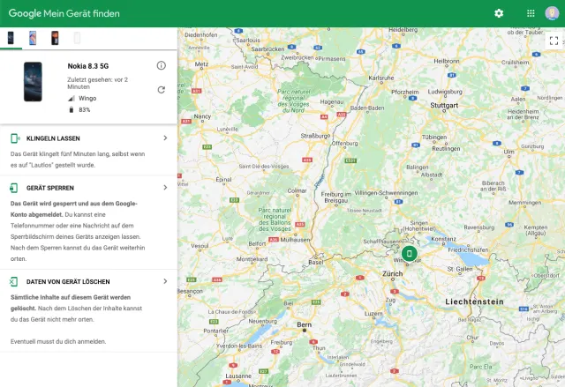Screen dimensions: 565x387
Task: Switch to the second device tab
Action: click(33, 38)
